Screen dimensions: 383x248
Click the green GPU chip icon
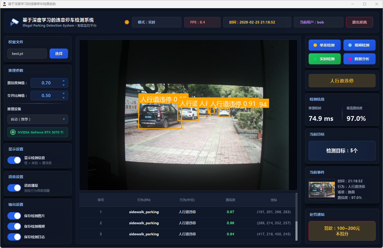(13, 132)
